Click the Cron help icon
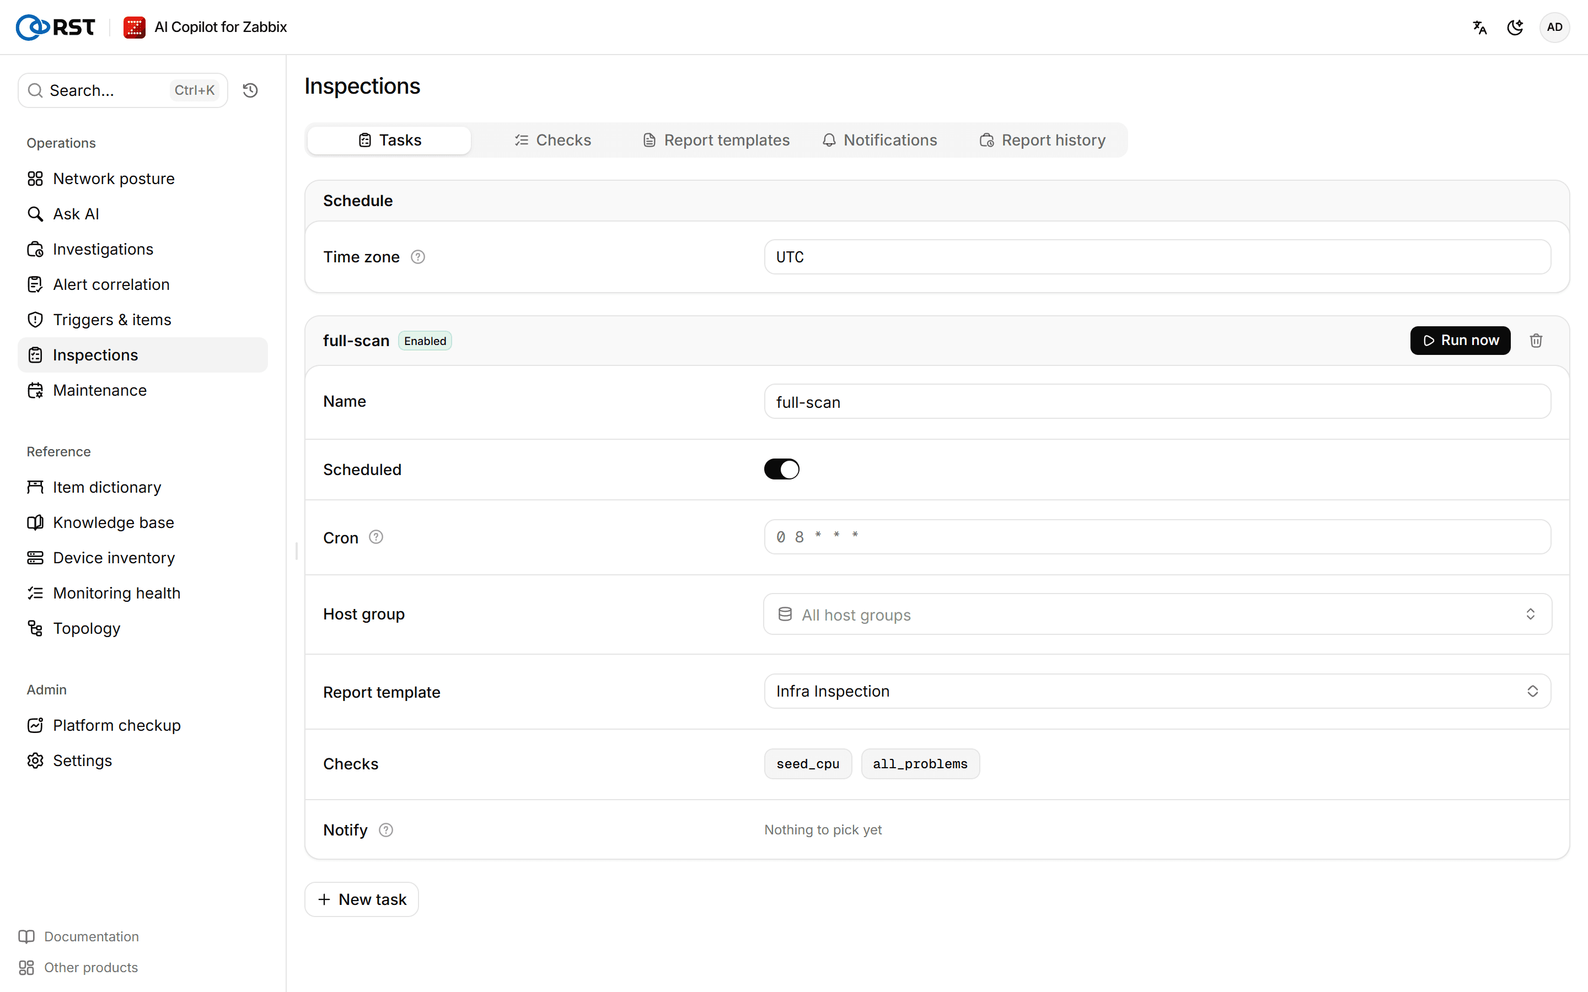 point(376,537)
